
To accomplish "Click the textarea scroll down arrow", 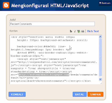I will [x=100, y=79].
